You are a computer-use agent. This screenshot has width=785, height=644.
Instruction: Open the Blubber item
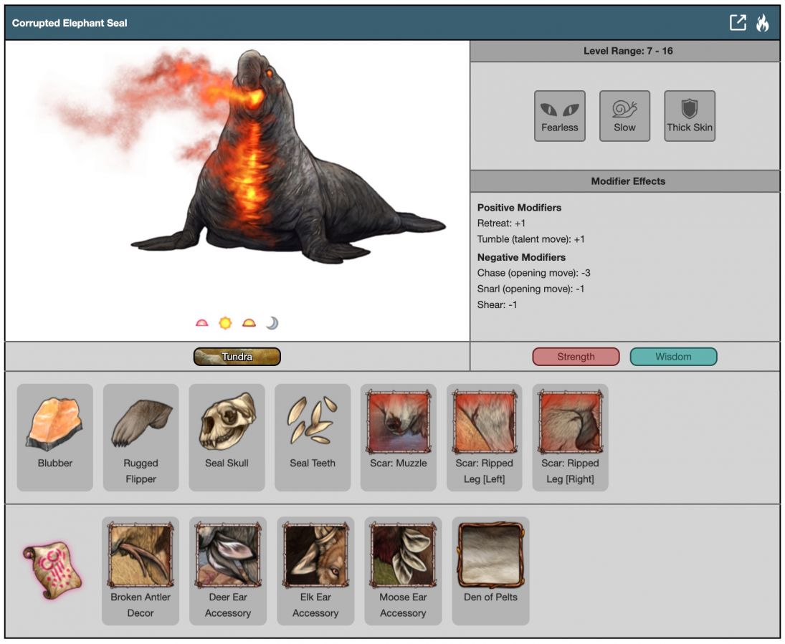[55, 436]
